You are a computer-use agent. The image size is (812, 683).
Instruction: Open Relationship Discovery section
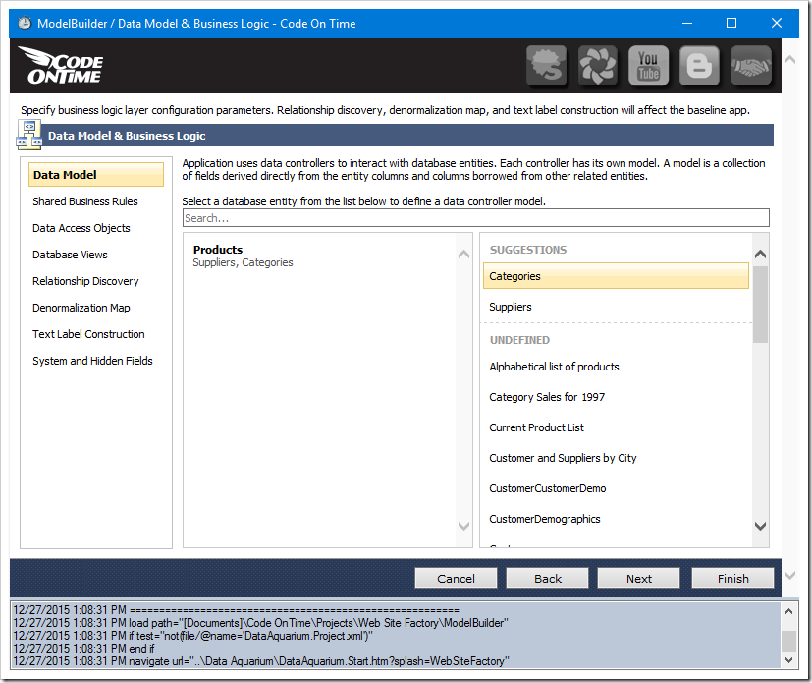85,281
